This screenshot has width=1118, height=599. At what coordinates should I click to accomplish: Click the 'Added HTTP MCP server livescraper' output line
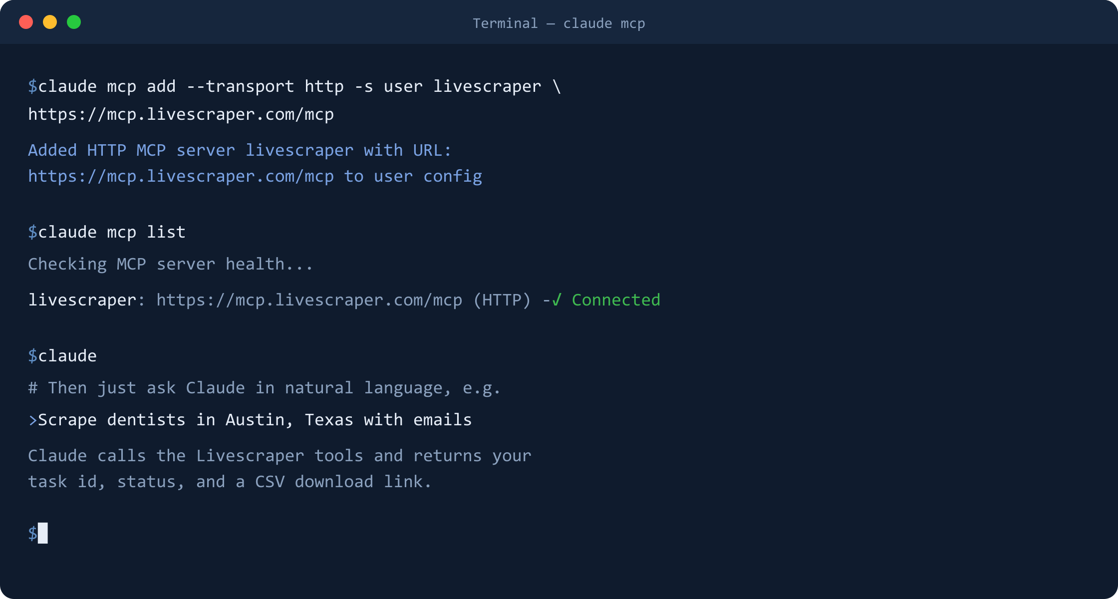coord(240,150)
